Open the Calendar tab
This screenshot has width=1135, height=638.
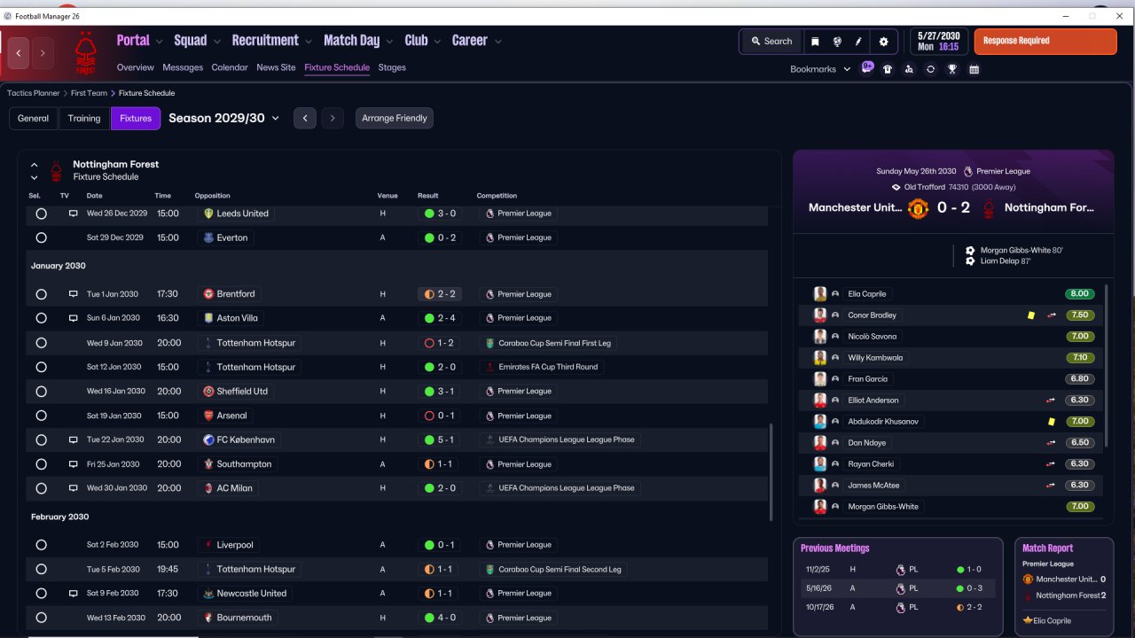click(230, 67)
